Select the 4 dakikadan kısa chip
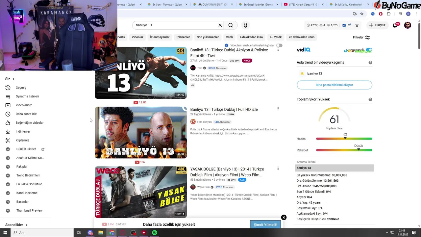The image size is (421, 237). (x=251, y=37)
